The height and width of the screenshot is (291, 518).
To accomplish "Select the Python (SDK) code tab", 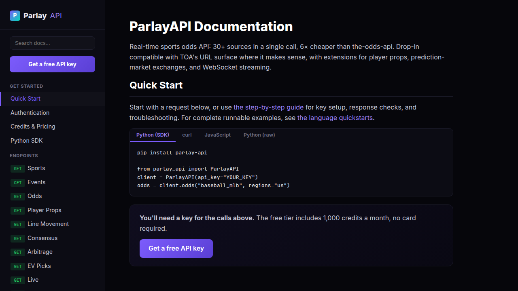I will (x=153, y=135).
